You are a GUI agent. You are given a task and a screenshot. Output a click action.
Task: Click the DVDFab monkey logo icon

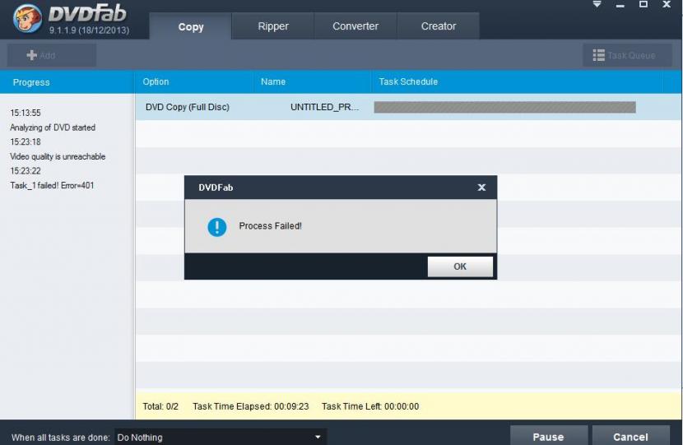coord(27,18)
